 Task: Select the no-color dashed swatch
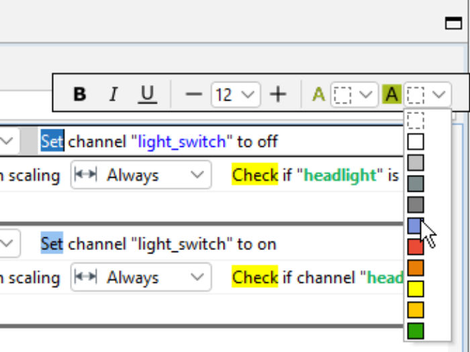[416, 121]
